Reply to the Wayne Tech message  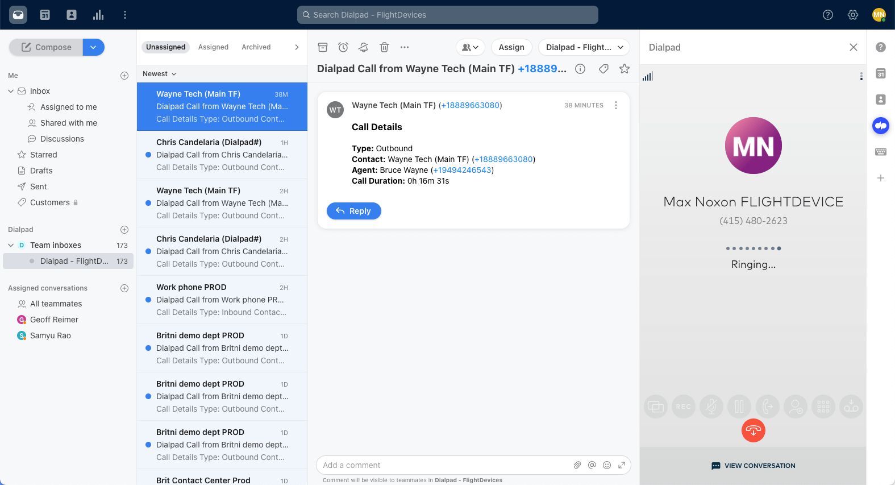click(353, 211)
